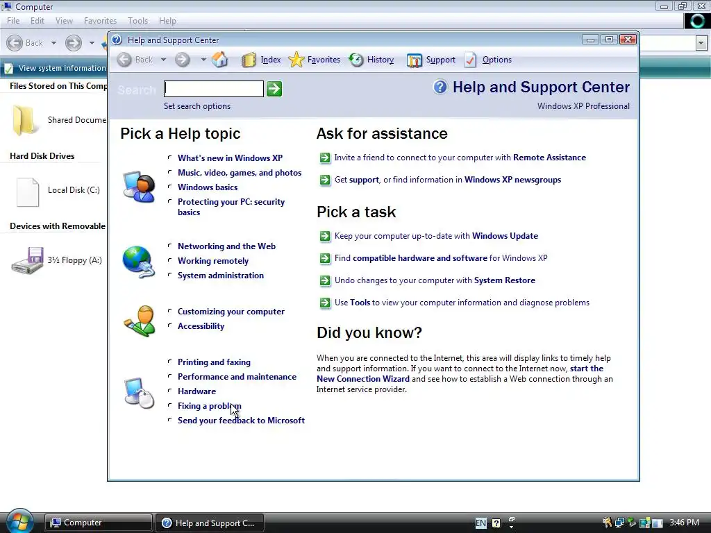Click green arrow beside Remote Assistance

[x=325, y=158]
